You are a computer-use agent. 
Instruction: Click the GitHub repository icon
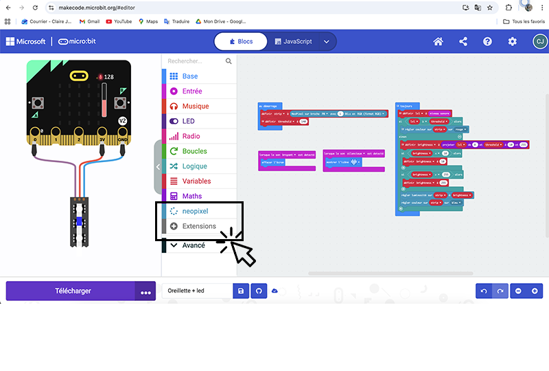[259, 291]
